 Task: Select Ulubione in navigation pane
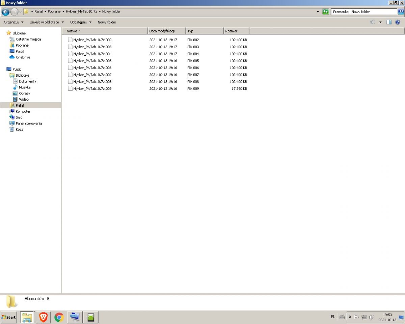pos(19,33)
